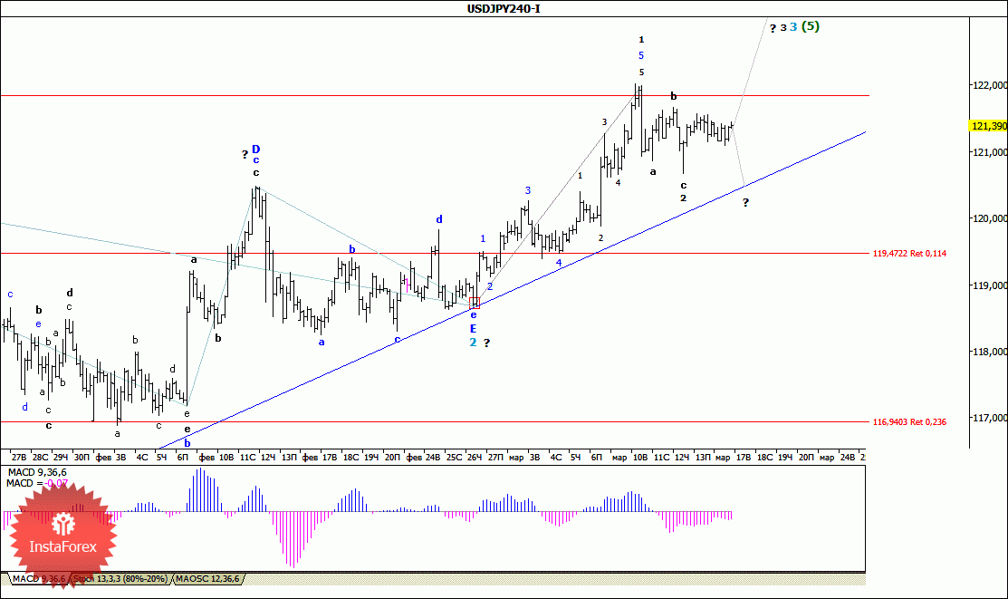Select the blue D wave label
This screenshot has width=1008, height=599.
[x=256, y=150]
